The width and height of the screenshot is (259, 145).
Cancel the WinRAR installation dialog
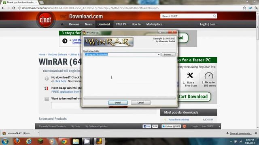pyautogui.click(x=140, y=103)
